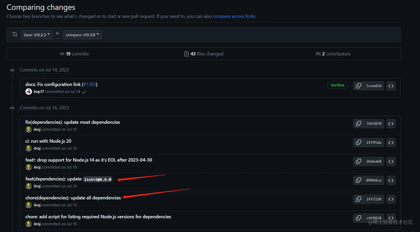Viewport: 420px width, 232px height.
Task: Follow the compare across forks link
Action: pyautogui.click(x=234, y=16)
